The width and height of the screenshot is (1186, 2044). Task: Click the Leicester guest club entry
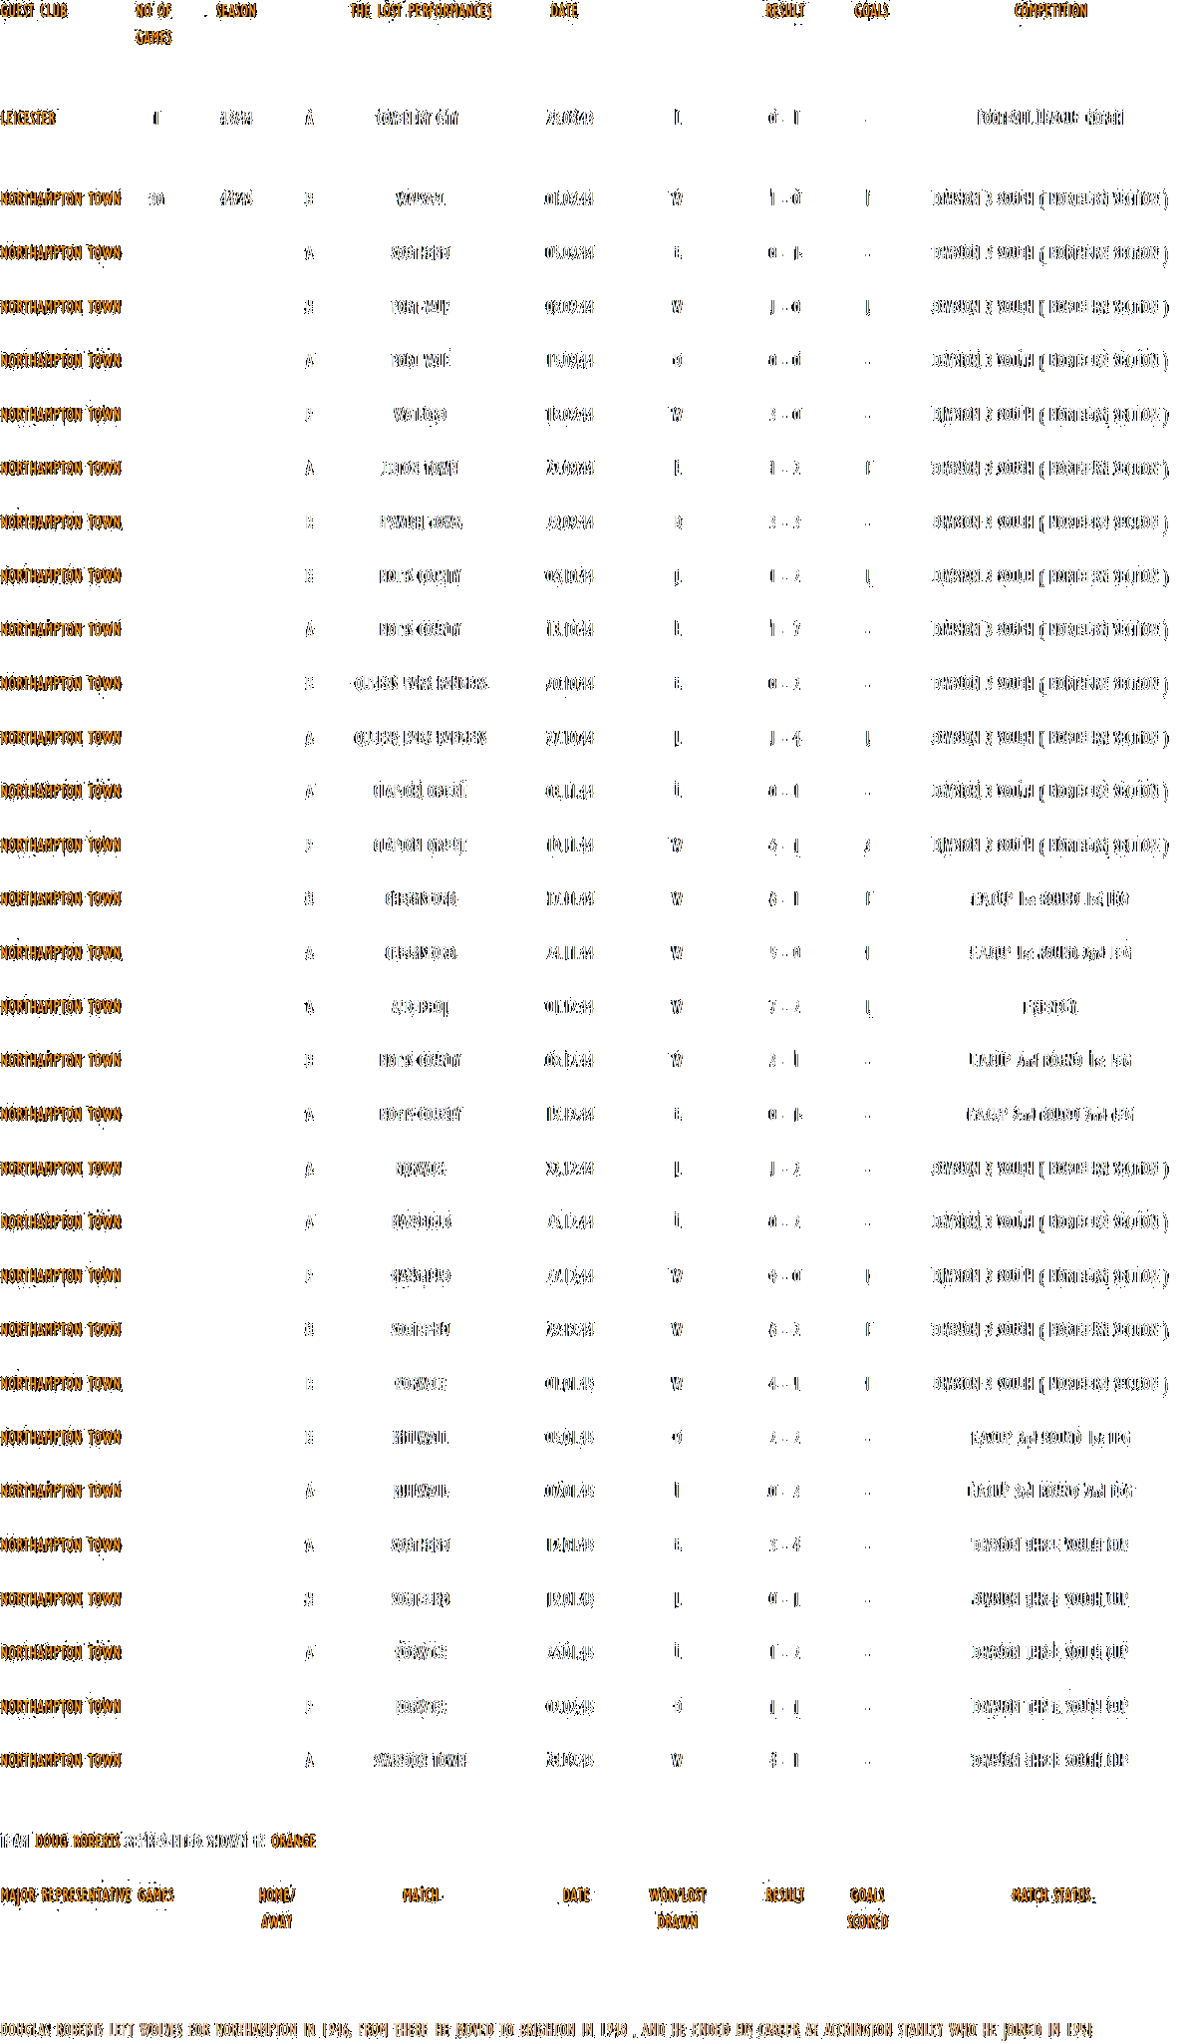(x=28, y=119)
